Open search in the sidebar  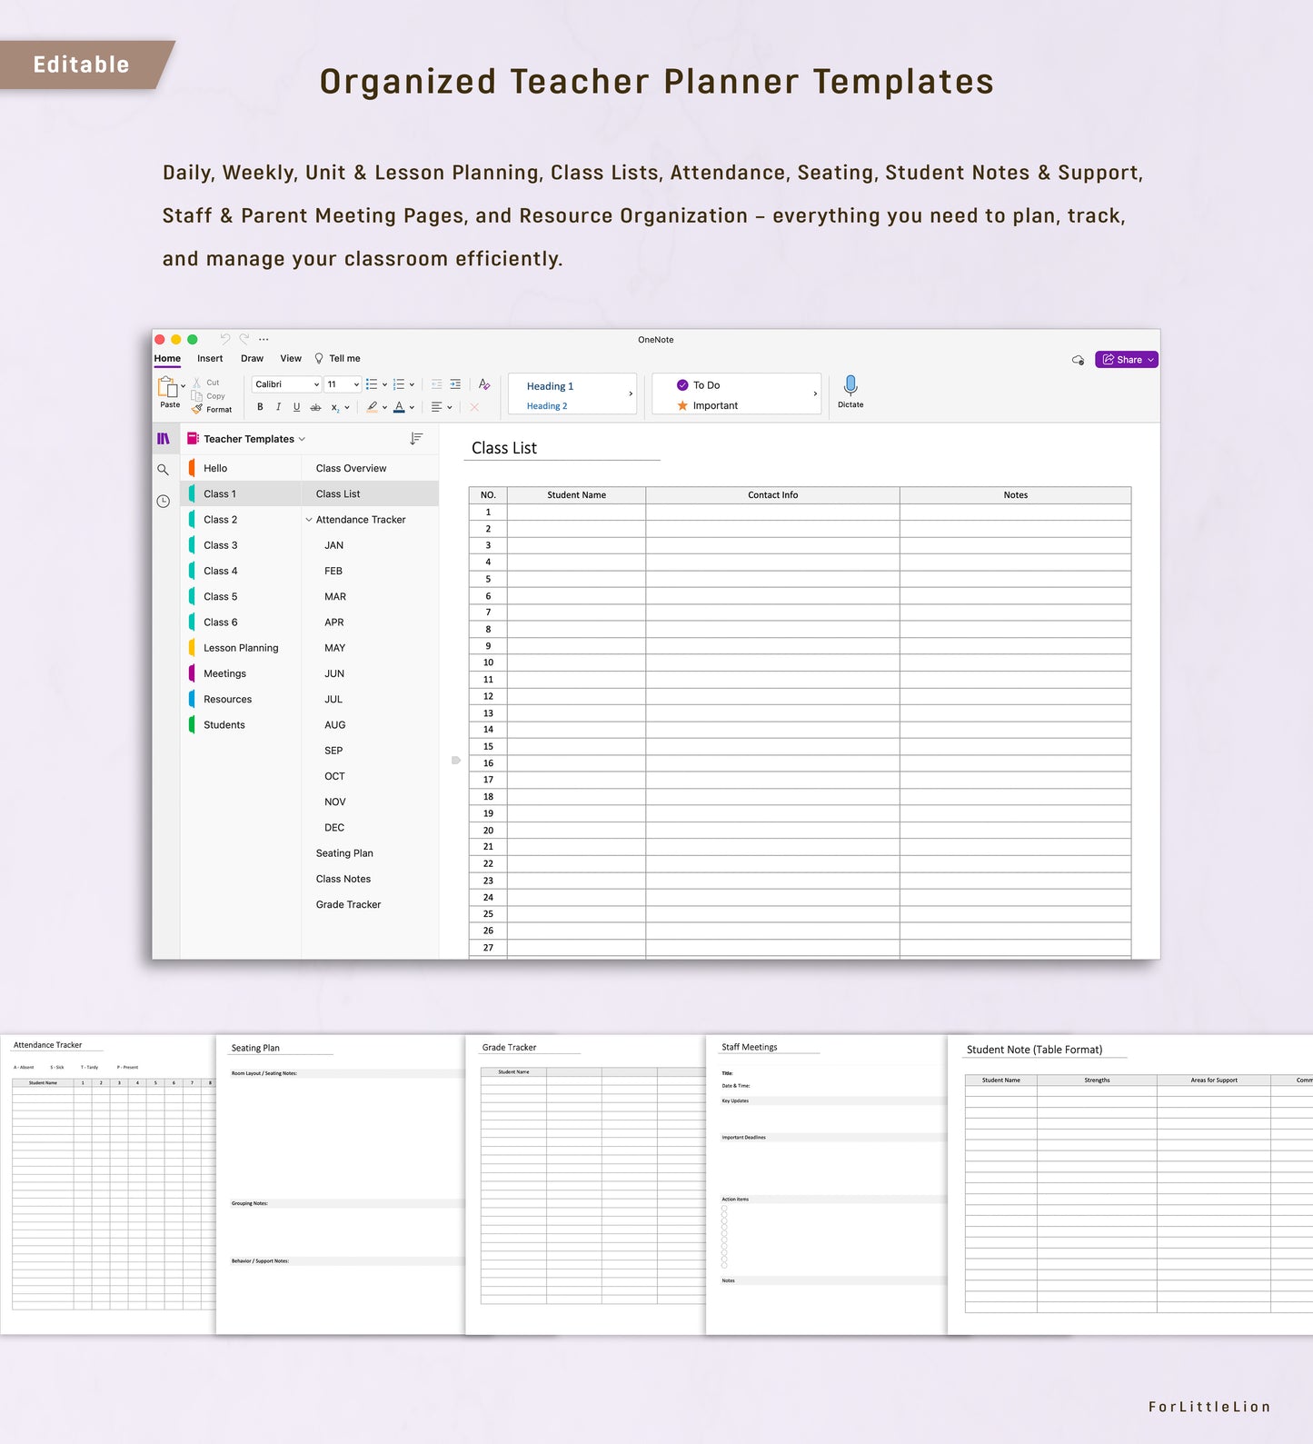point(164,470)
